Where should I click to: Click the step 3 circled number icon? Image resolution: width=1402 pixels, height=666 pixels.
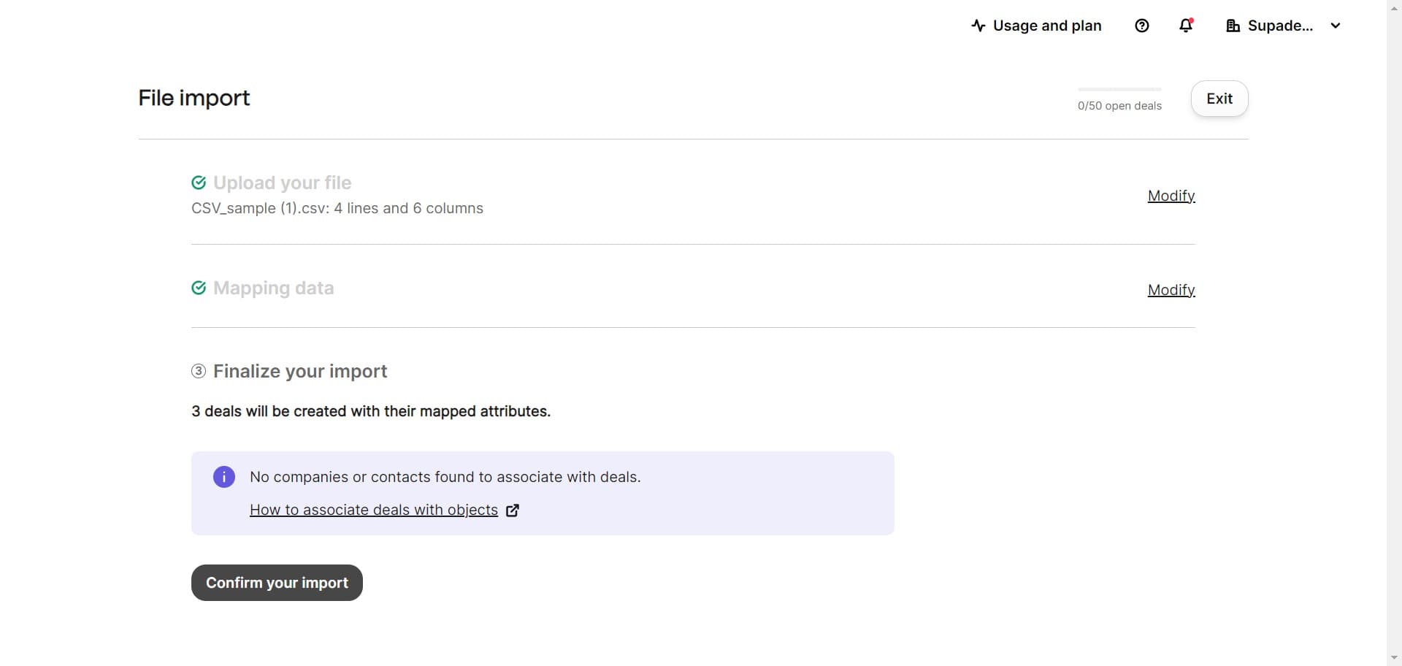tap(199, 371)
